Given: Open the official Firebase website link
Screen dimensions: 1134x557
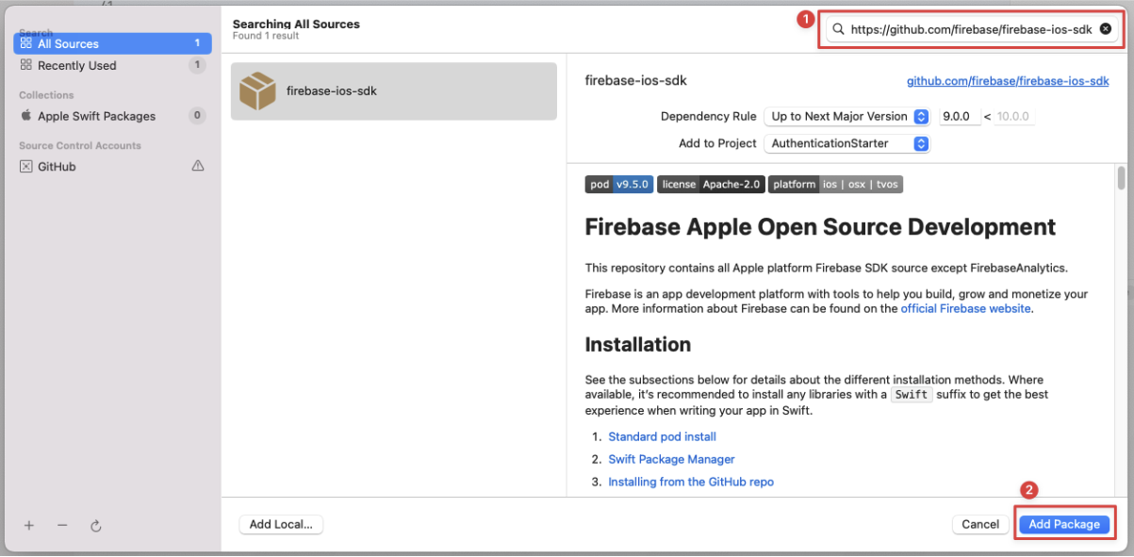Looking at the screenshot, I should (x=965, y=308).
